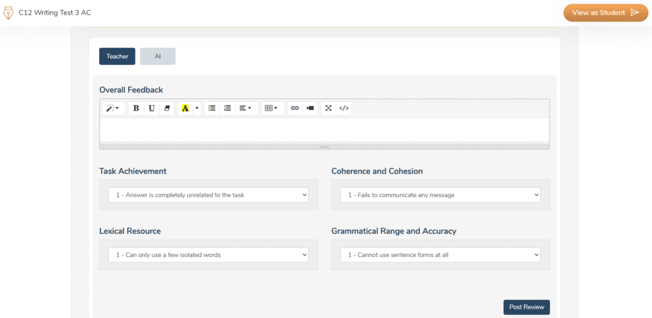Insert an ordered numbered list
The height and width of the screenshot is (318, 652).
pyautogui.click(x=227, y=108)
